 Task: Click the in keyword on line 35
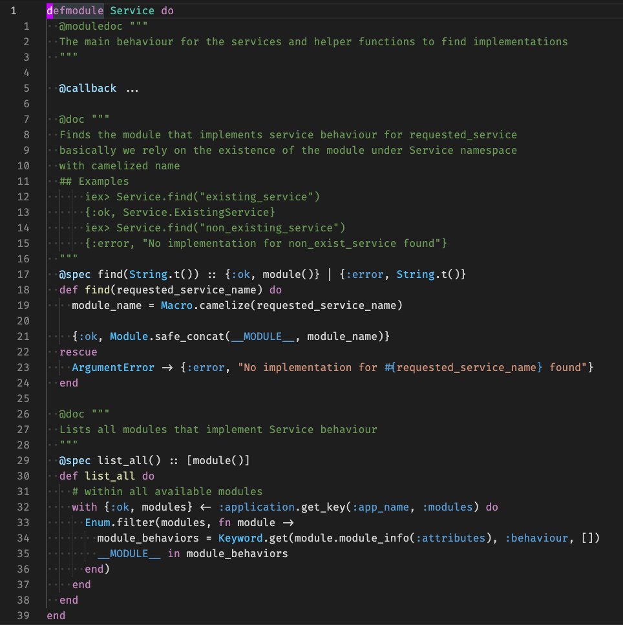click(x=174, y=554)
